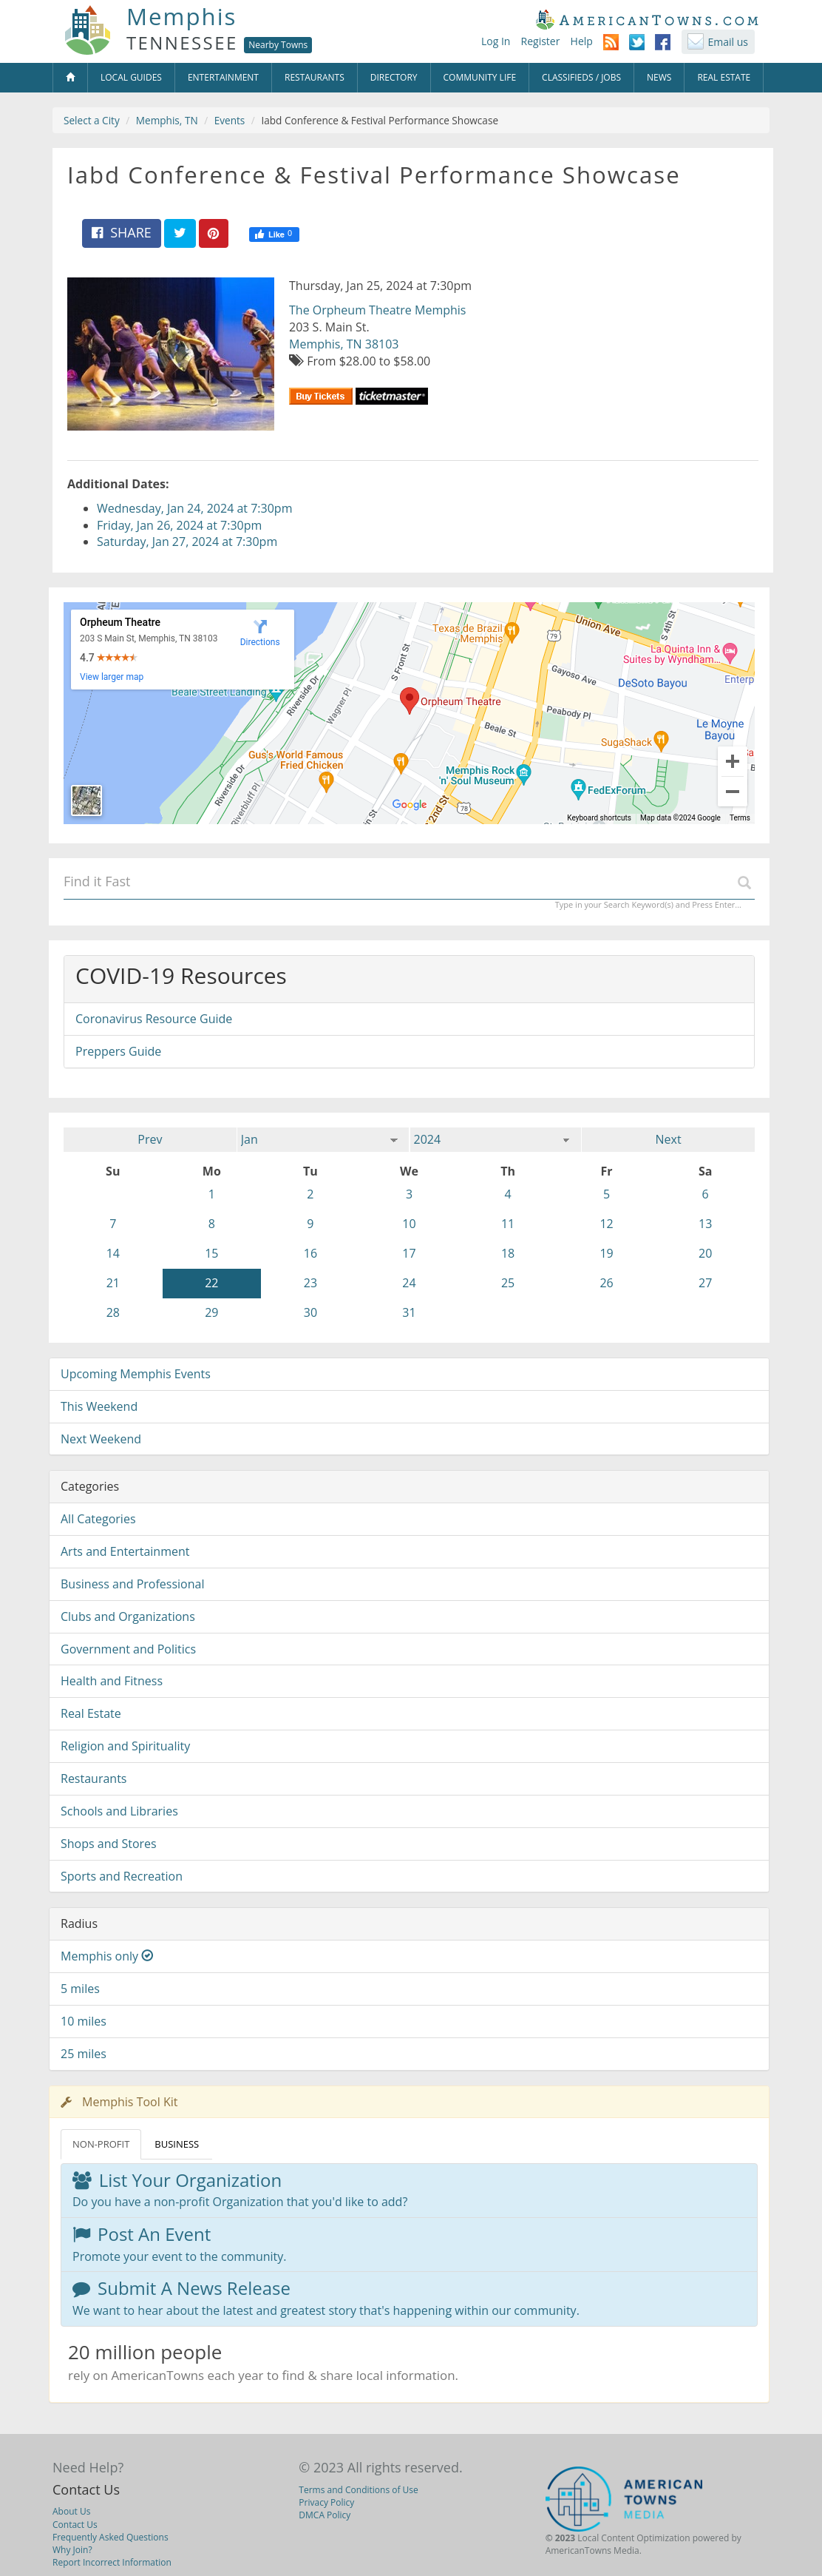Pin this event on Pinterest
Screen dimensions: 822x2576
214,233
